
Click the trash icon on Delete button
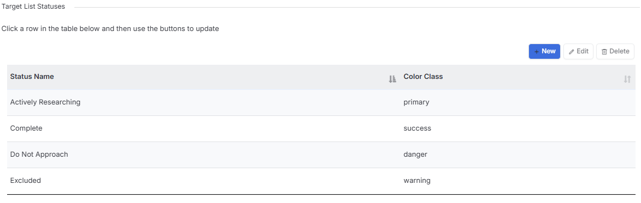coord(604,52)
